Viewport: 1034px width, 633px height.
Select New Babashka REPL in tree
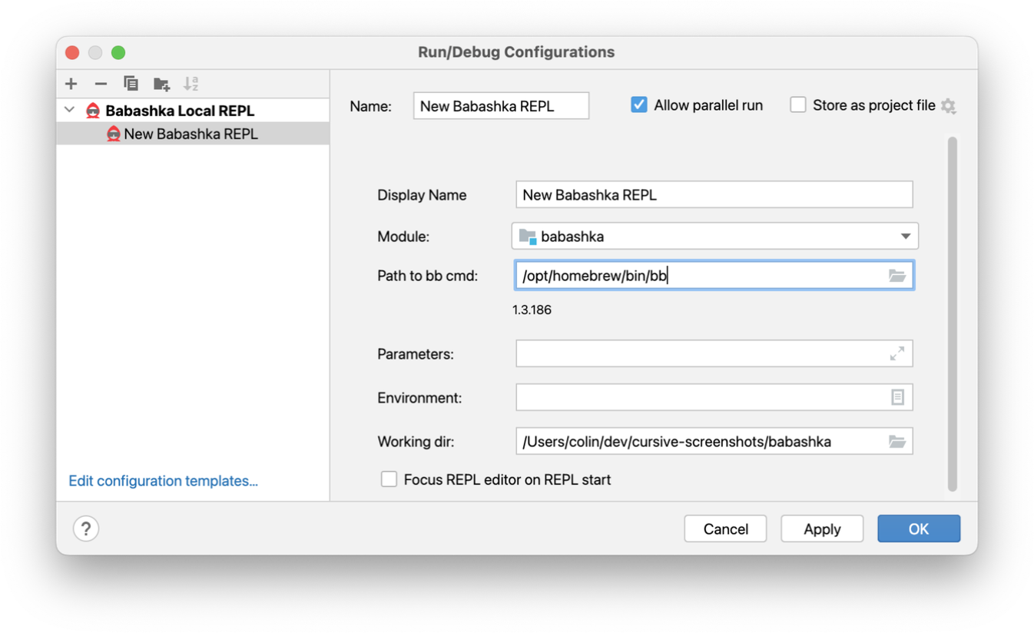tap(193, 134)
